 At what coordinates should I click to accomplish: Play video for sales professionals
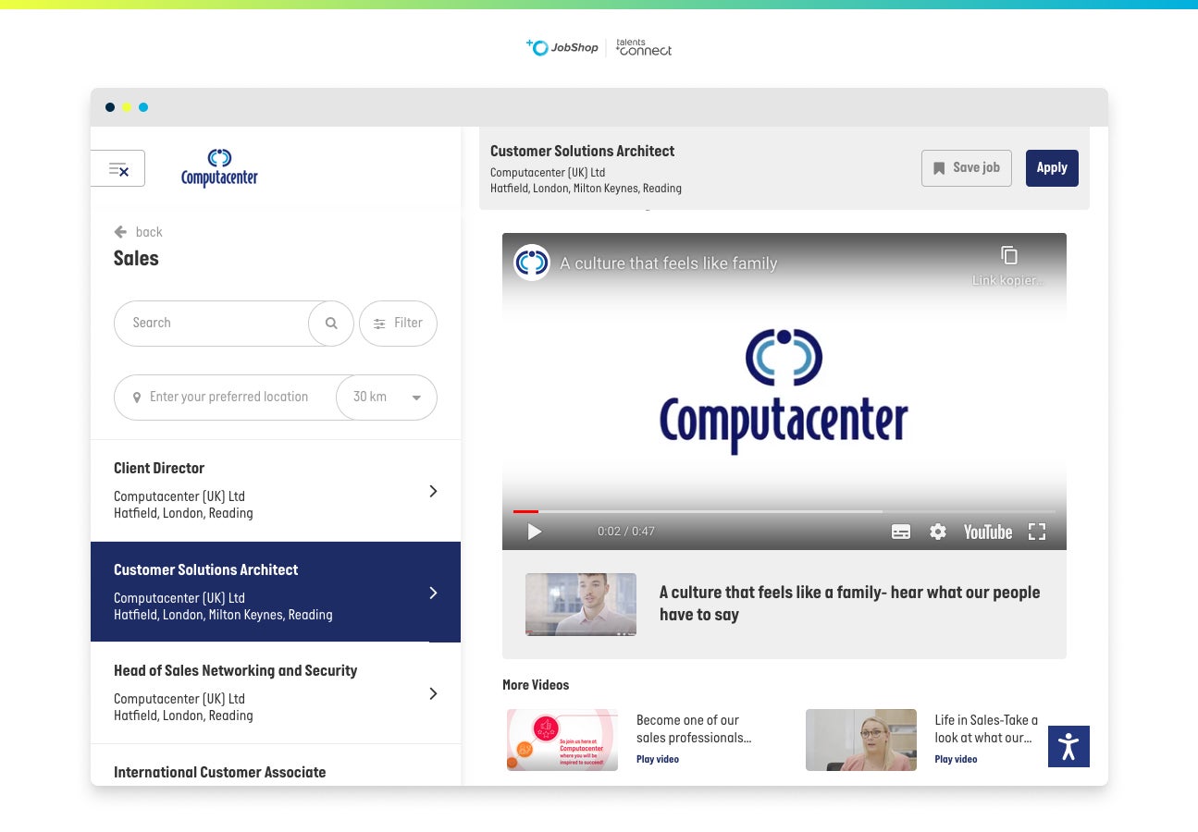coord(658,760)
